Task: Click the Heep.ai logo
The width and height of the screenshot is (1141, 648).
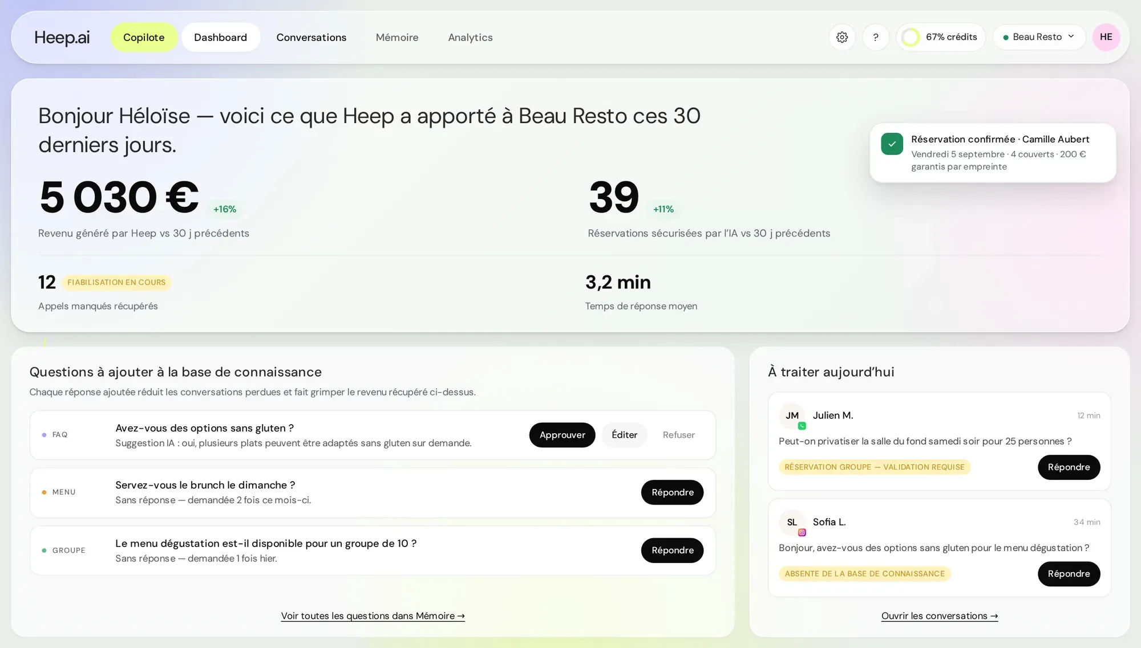Action: pyautogui.click(x=62, y=37)
